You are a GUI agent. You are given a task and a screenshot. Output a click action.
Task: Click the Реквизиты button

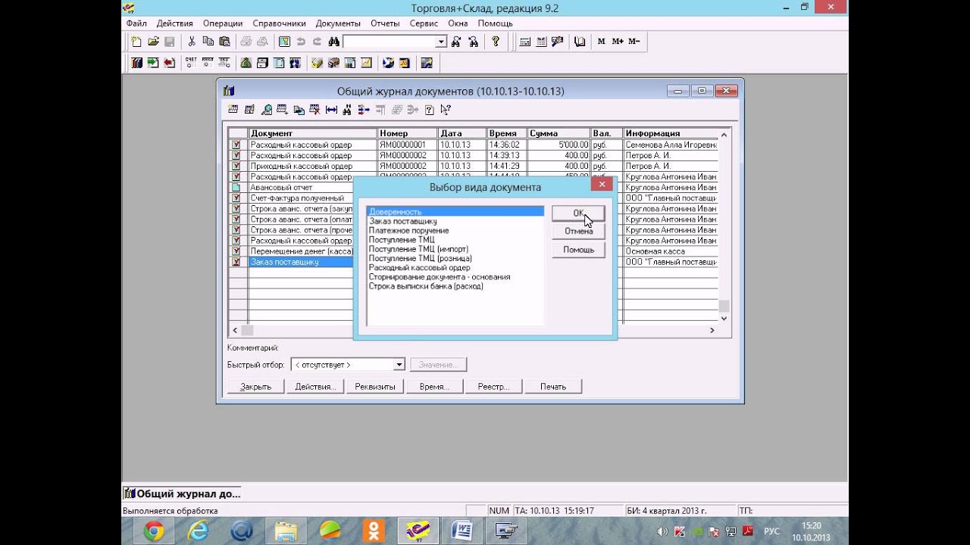point(375,387)
